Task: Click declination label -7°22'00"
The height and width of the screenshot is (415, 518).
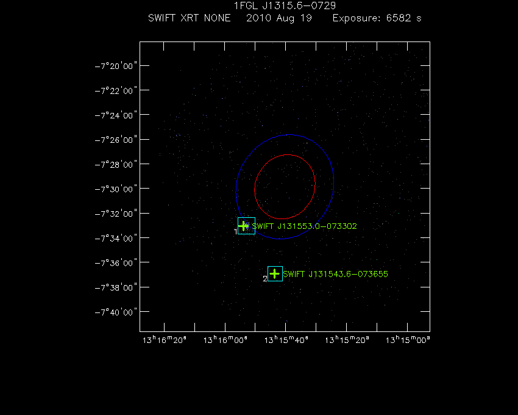Action: [116, 90]
